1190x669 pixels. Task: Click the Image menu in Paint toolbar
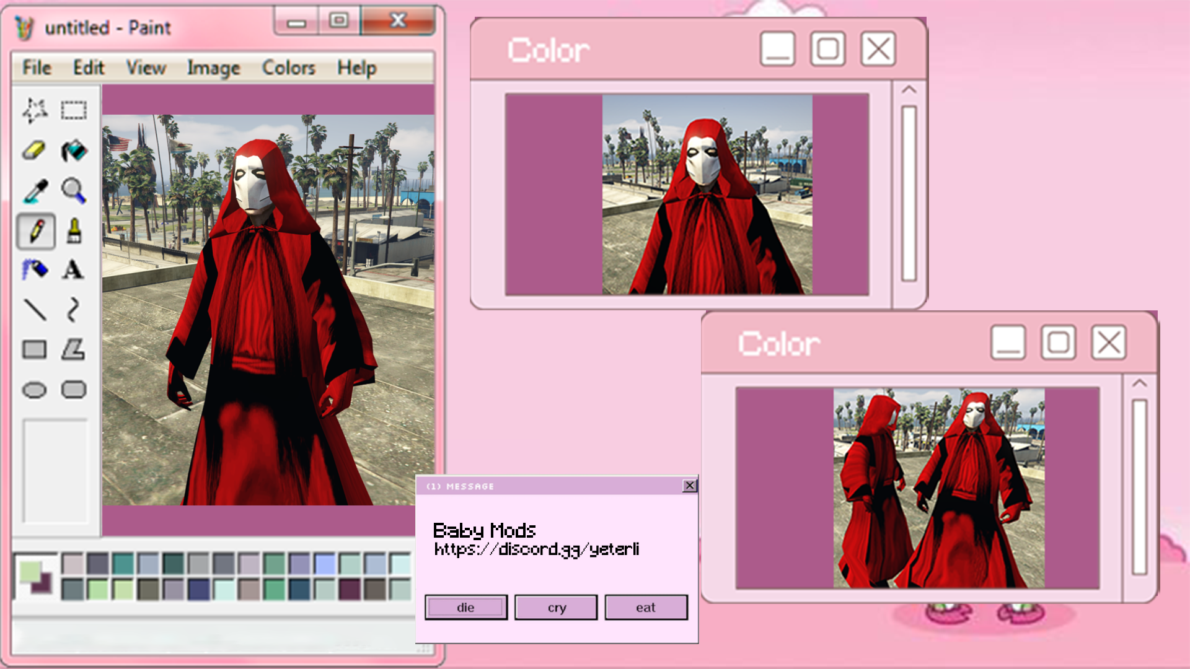213,67
